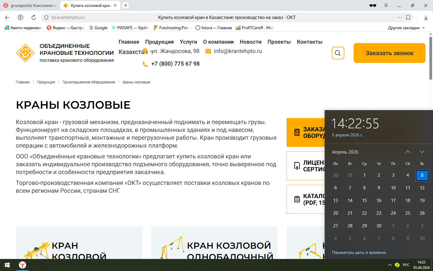This screenshot has width=433, height=271.
Task: Go to the next month in the calendar
Action: 422,152
